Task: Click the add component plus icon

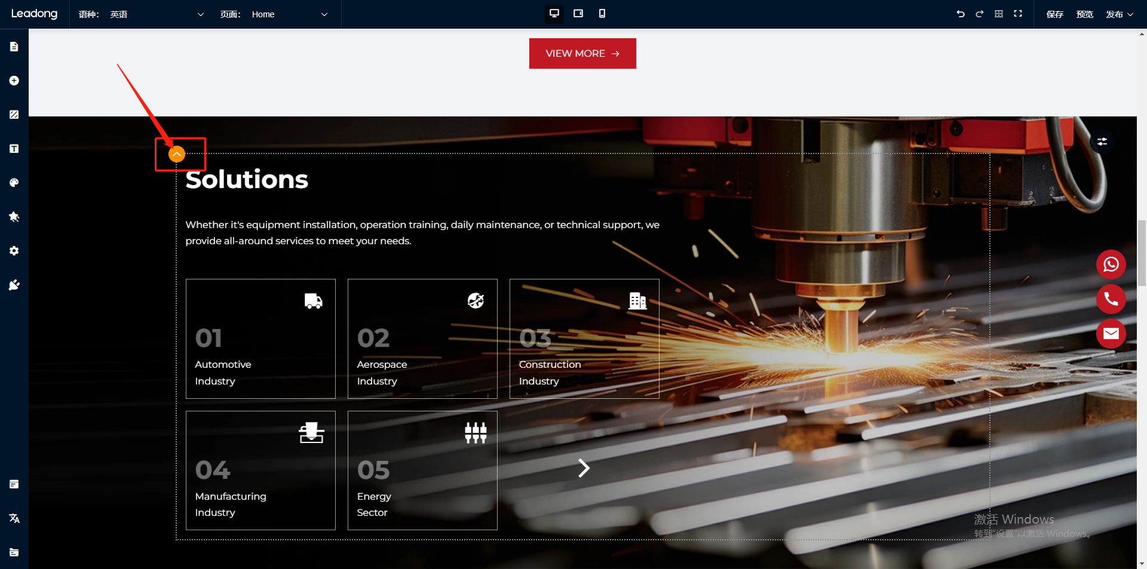Action: [14, 81]
